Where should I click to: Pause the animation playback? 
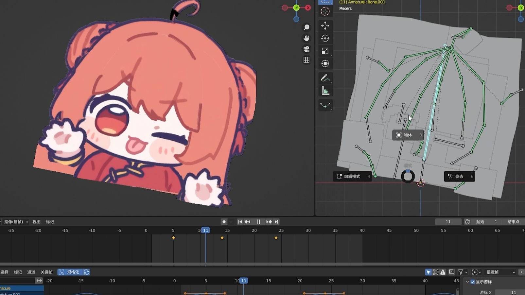258,222
